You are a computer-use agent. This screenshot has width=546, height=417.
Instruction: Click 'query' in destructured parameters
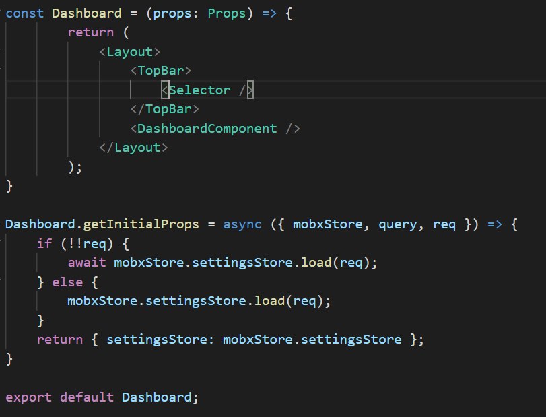397,224
